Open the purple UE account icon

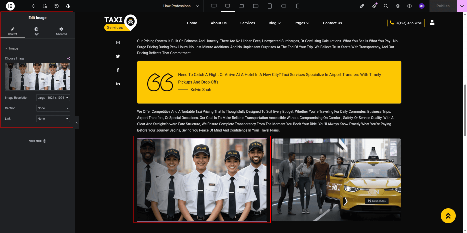[422, 6]
